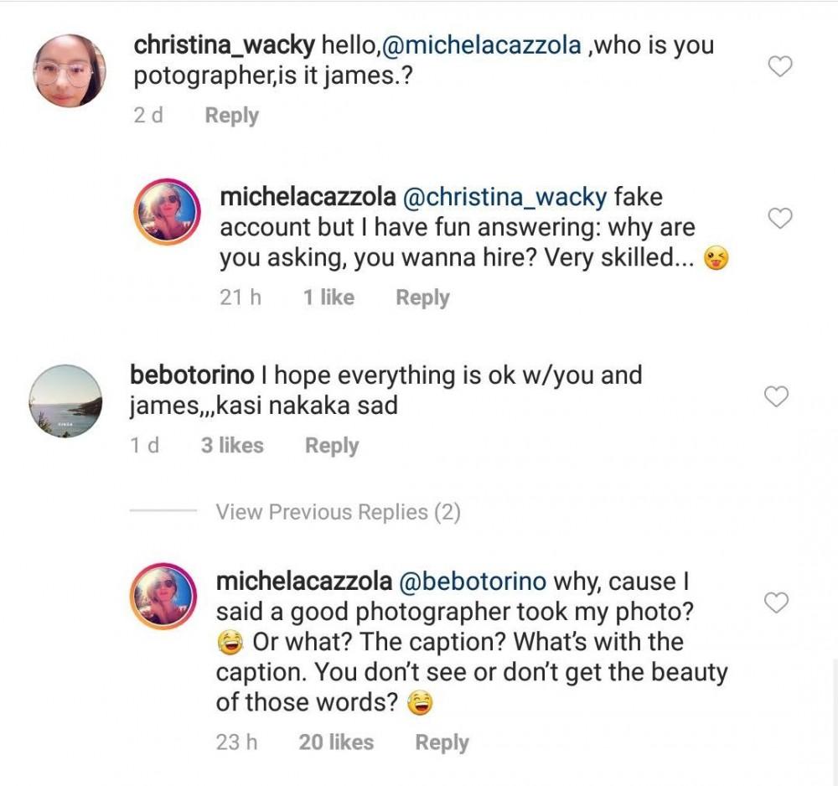838x786 pixels.
Task: Like michelacazzola's reply to bebotorino
Action: pos(779,602)
